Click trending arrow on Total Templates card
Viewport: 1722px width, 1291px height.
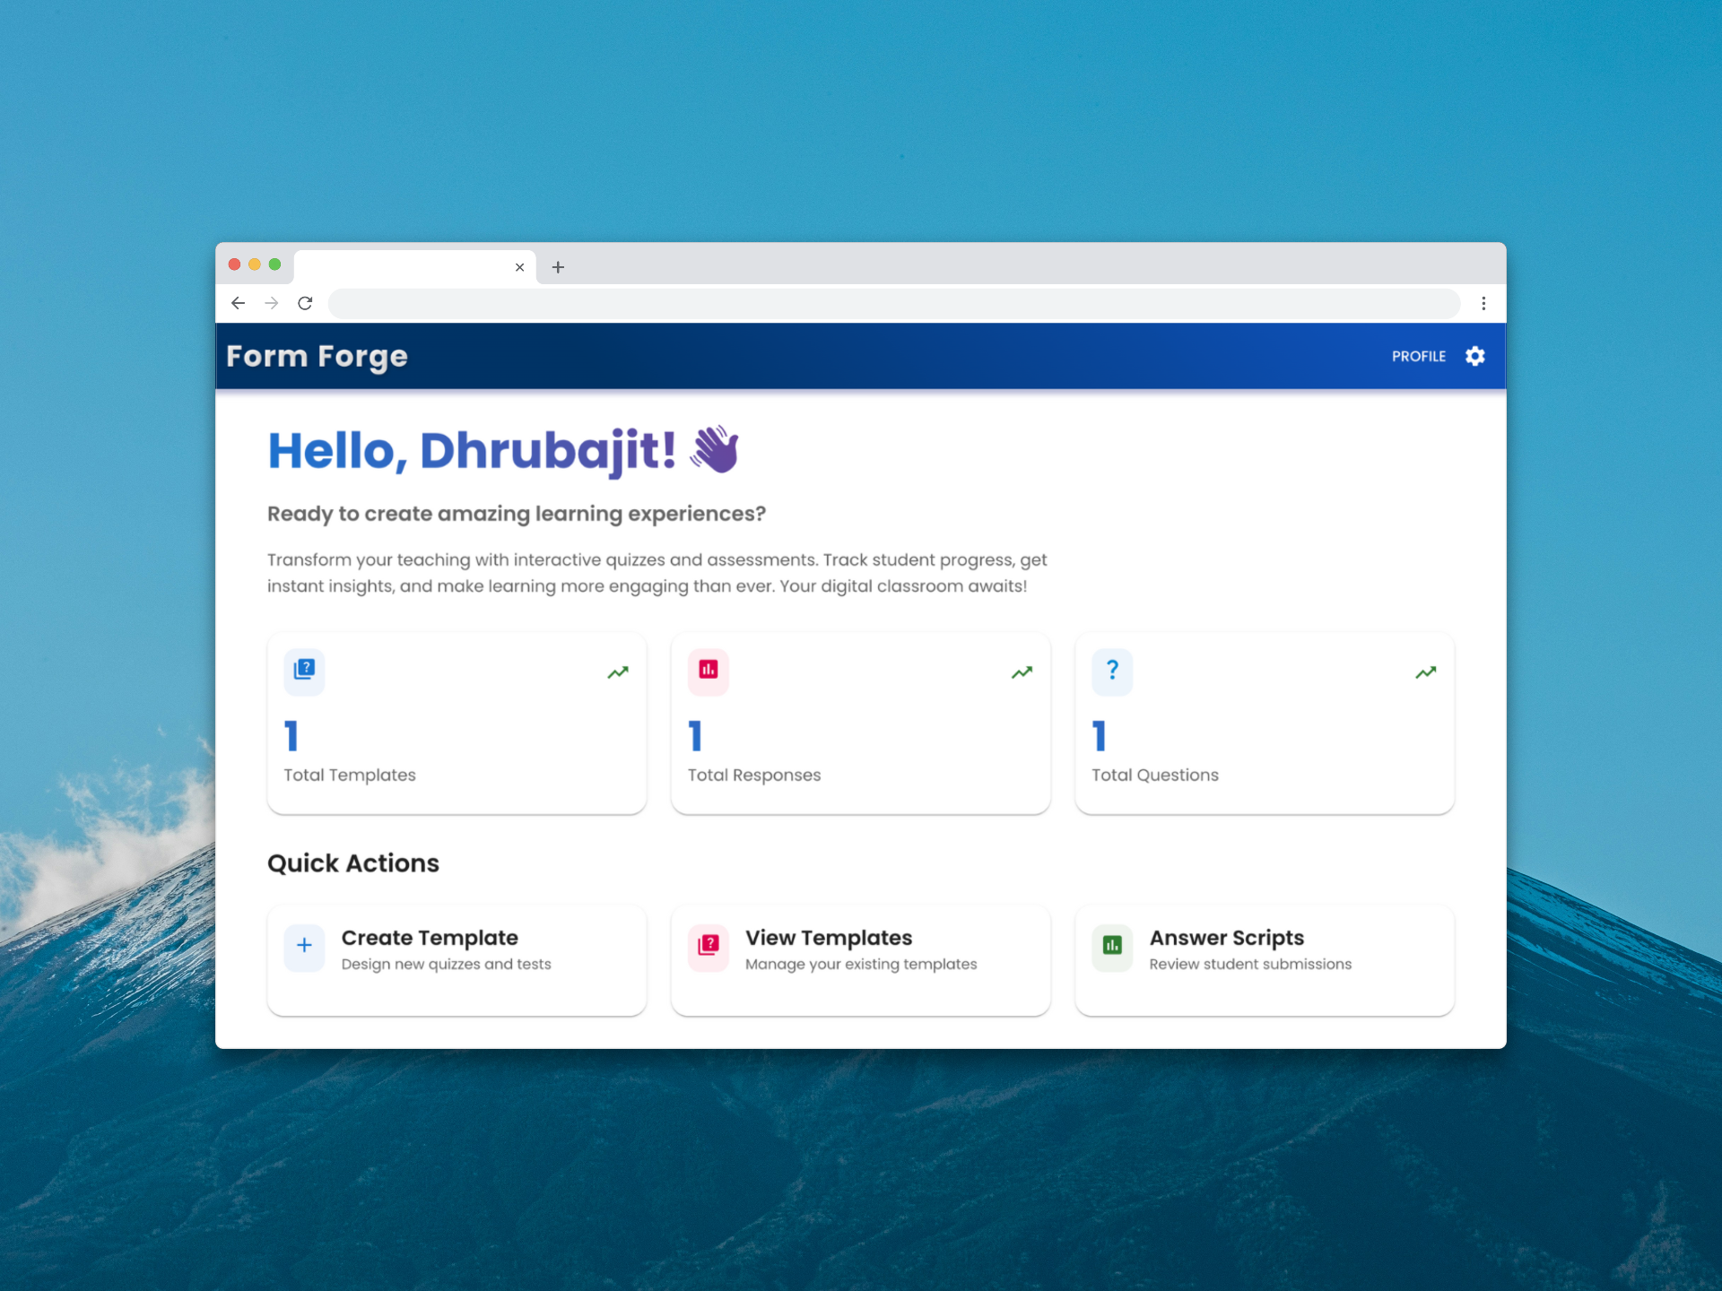tap(618, 672)
